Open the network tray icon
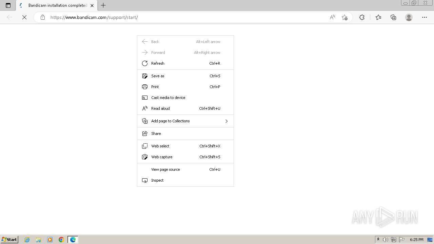The height and width of the screenshot is (244, 434). tap(394, 240)
